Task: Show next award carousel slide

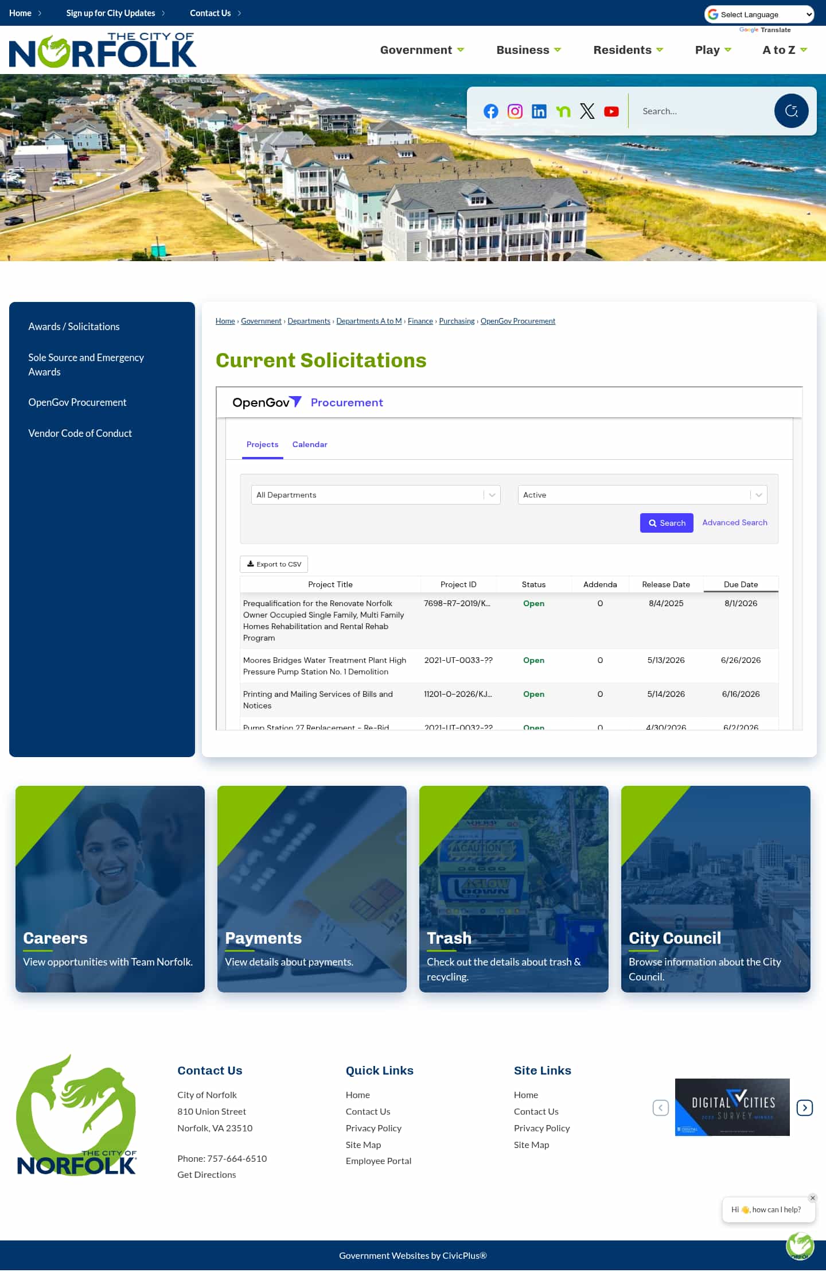Action: (805, 1108)
